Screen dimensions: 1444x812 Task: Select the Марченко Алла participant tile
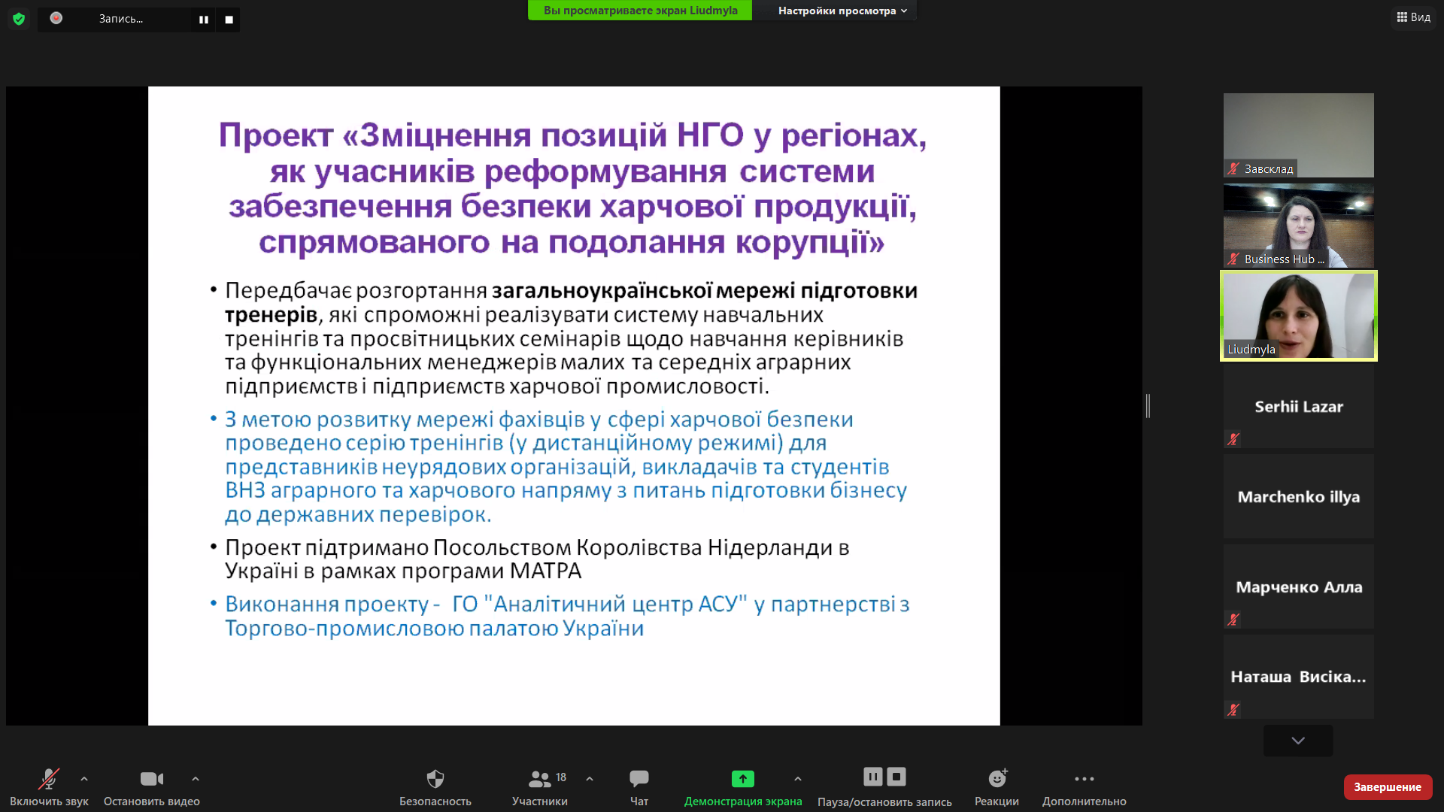coord(1299,586)
